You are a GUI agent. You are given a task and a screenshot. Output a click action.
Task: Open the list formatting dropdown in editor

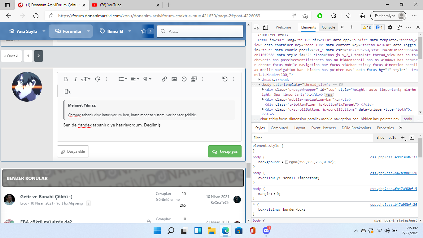pos(123,79)
